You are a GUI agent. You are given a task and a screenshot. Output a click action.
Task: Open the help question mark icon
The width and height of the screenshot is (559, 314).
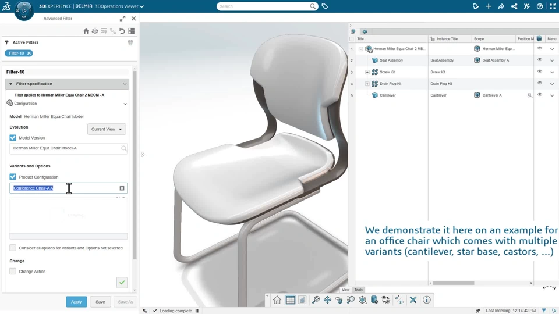540,6
